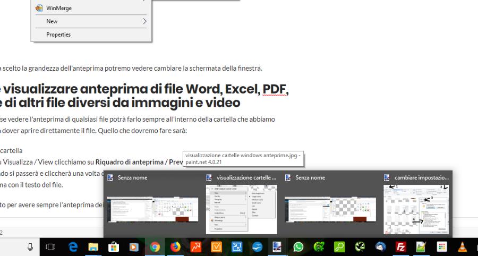Launch VLC media player from the taskbar

(462, 246)
